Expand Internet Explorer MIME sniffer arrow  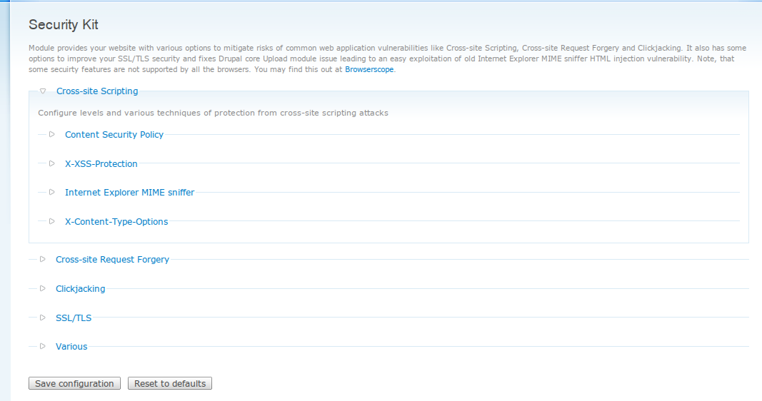[52, 192]
